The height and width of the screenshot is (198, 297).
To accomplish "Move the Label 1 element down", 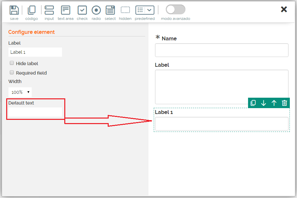I will click(x=264, y=103).
